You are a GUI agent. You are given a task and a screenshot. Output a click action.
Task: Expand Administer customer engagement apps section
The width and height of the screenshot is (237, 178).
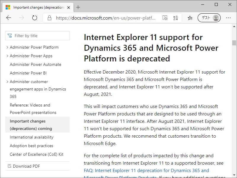click(7, 82)
